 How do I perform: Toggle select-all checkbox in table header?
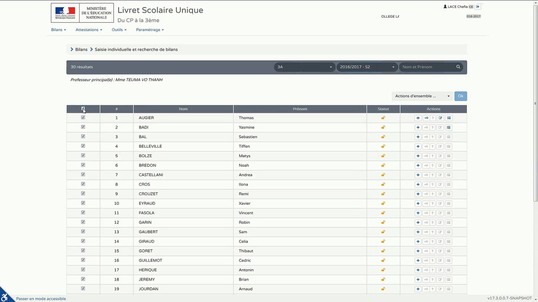click(x=83, y=109)
